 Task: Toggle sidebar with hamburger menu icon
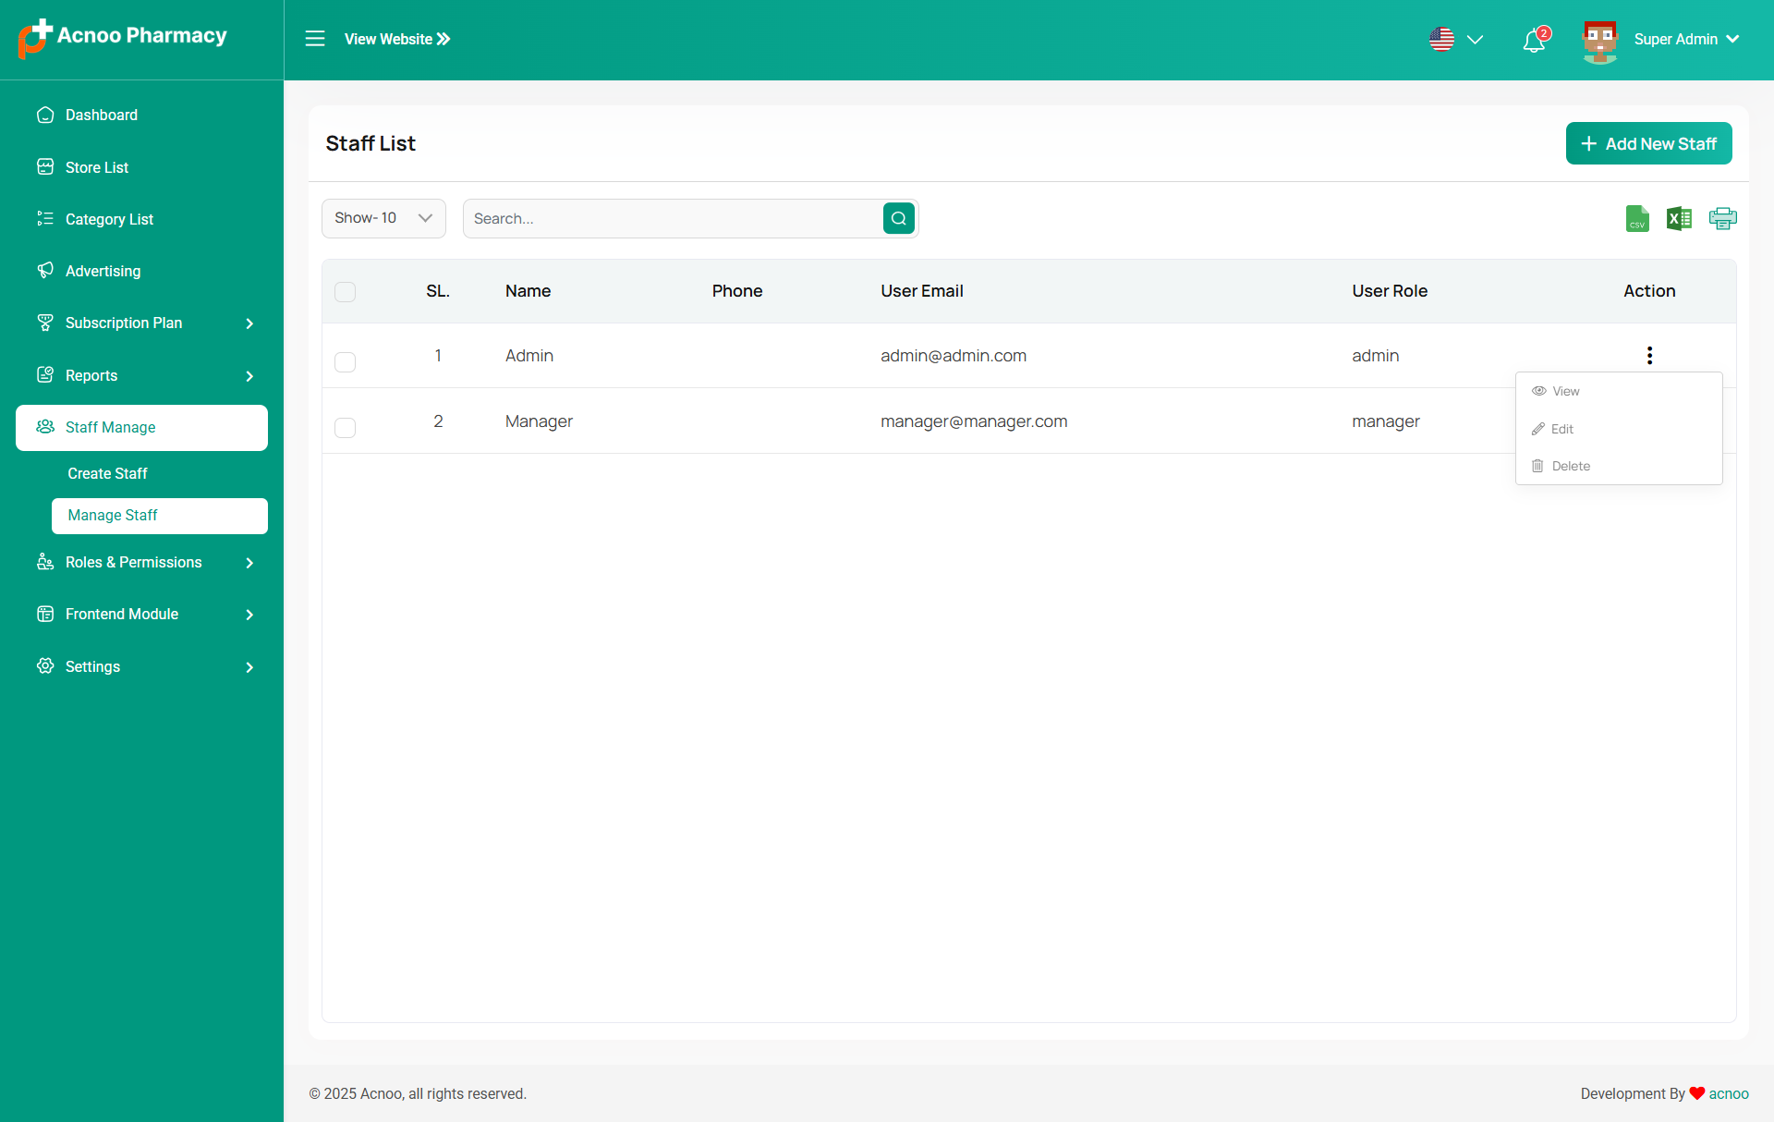(x=315, y=39)
